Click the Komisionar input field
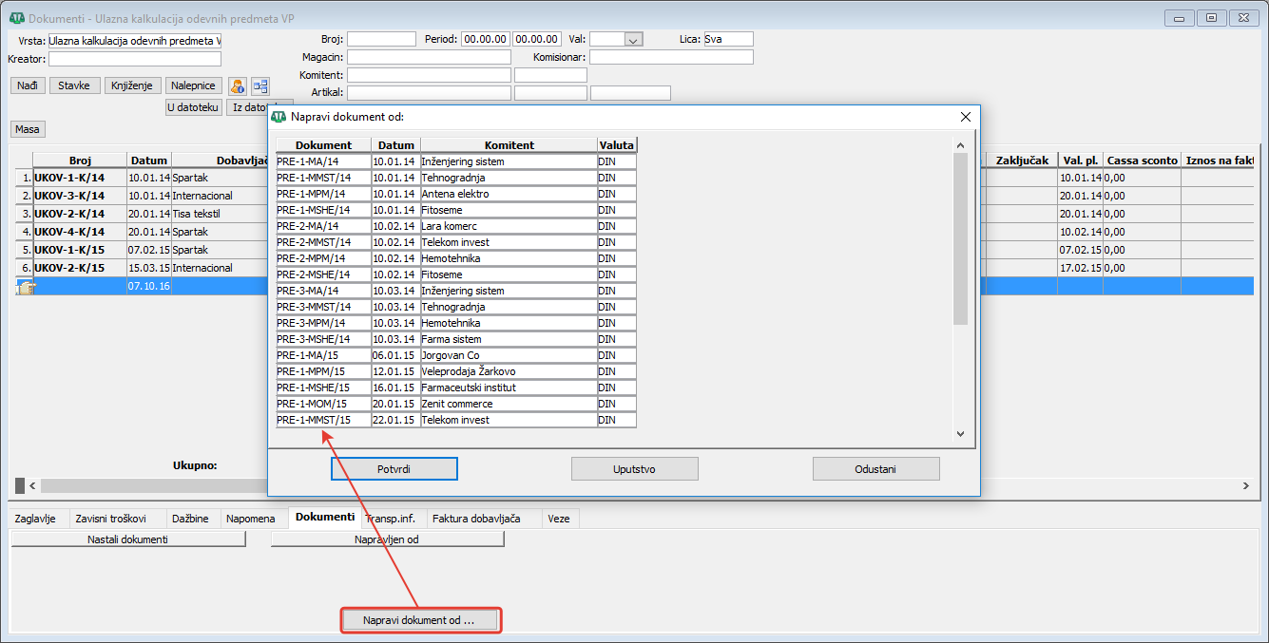 671,57
